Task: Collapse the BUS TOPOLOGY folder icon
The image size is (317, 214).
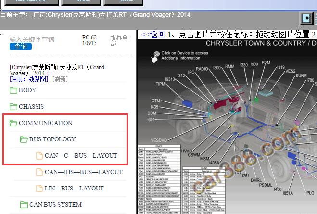Action: [24, 139]
